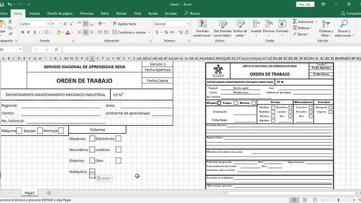The width and height of the screenshot is (361, 203).
Task: Add a new sheet plus icon
Action: 49,193
